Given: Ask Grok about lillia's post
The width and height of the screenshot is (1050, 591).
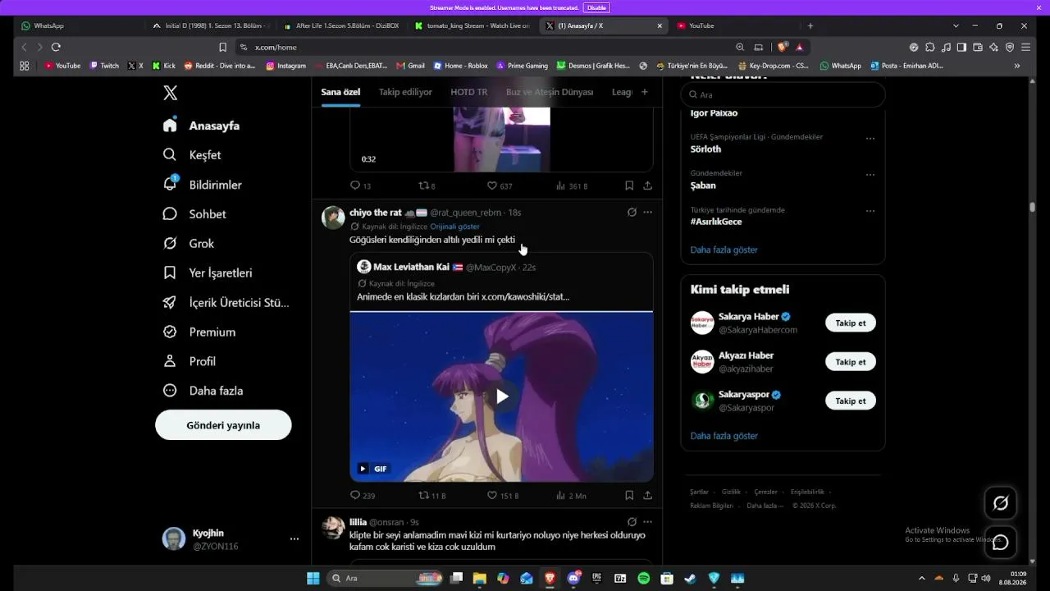Looking at the screenshot, I should tap(632, 522).
